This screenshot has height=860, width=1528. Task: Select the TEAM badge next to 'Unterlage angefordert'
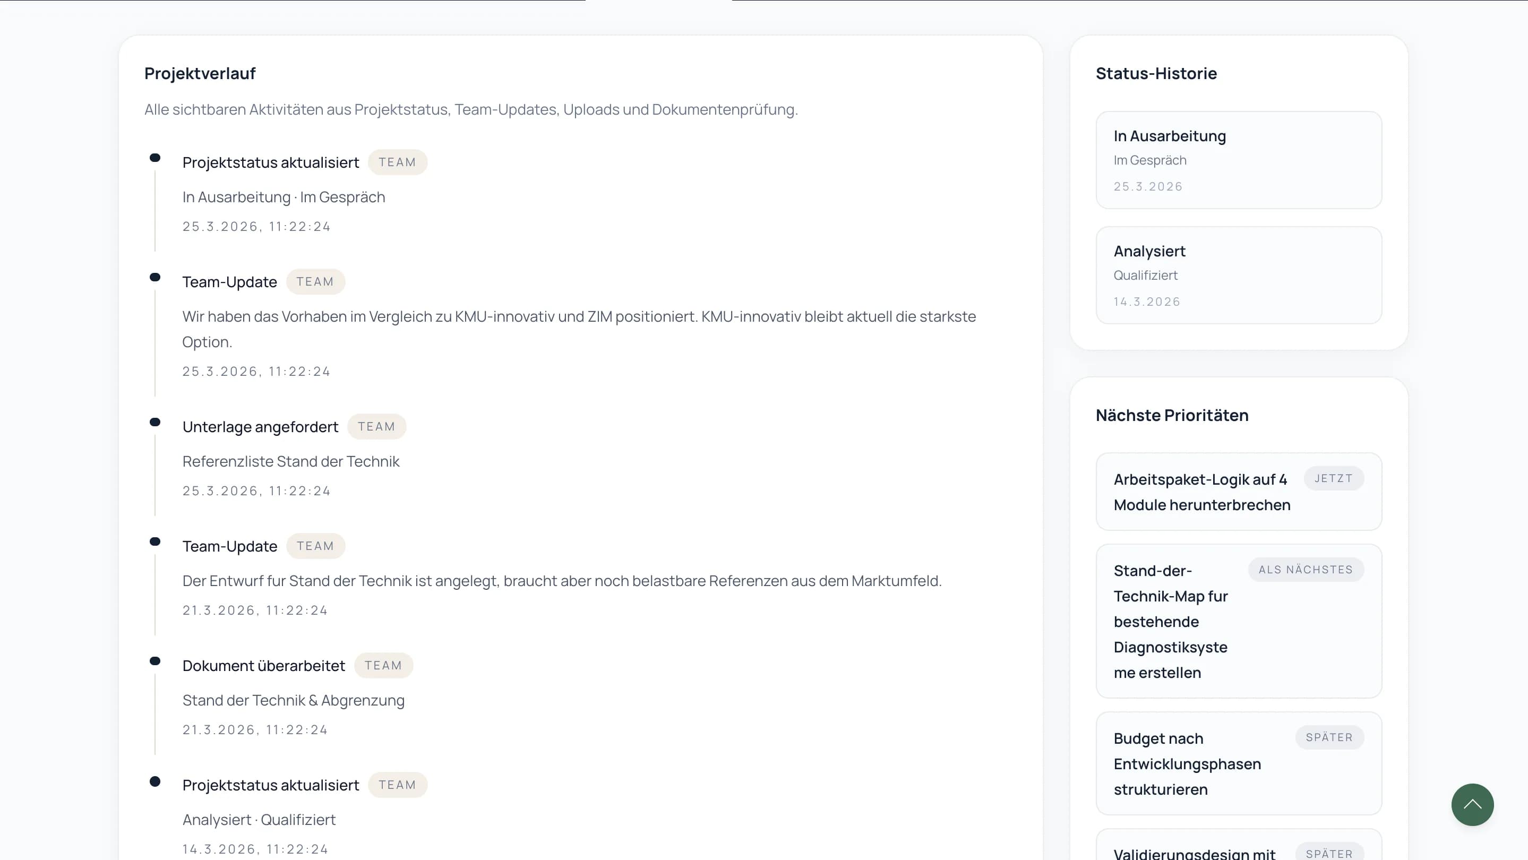tap(376, 426)
